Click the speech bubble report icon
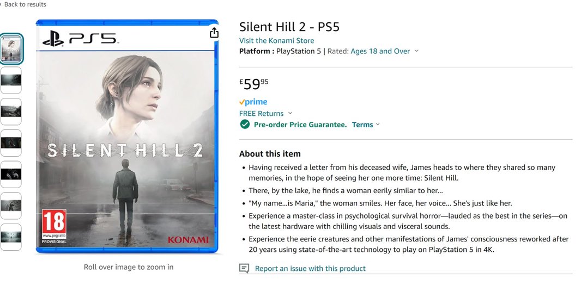The width and height of the screenshot is (581, 285). tap(244, 268)
